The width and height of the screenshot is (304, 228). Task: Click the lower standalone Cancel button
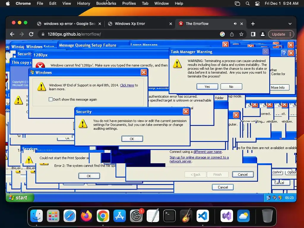pyautogui.click(x=223, y=187)
